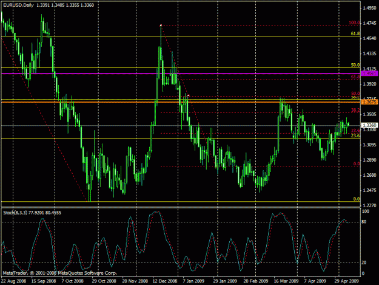Screen dimensions: 379x285
Task: Click the 16 Mar 2009 date label
Action: pyautogui.click(x=286, y=281)
